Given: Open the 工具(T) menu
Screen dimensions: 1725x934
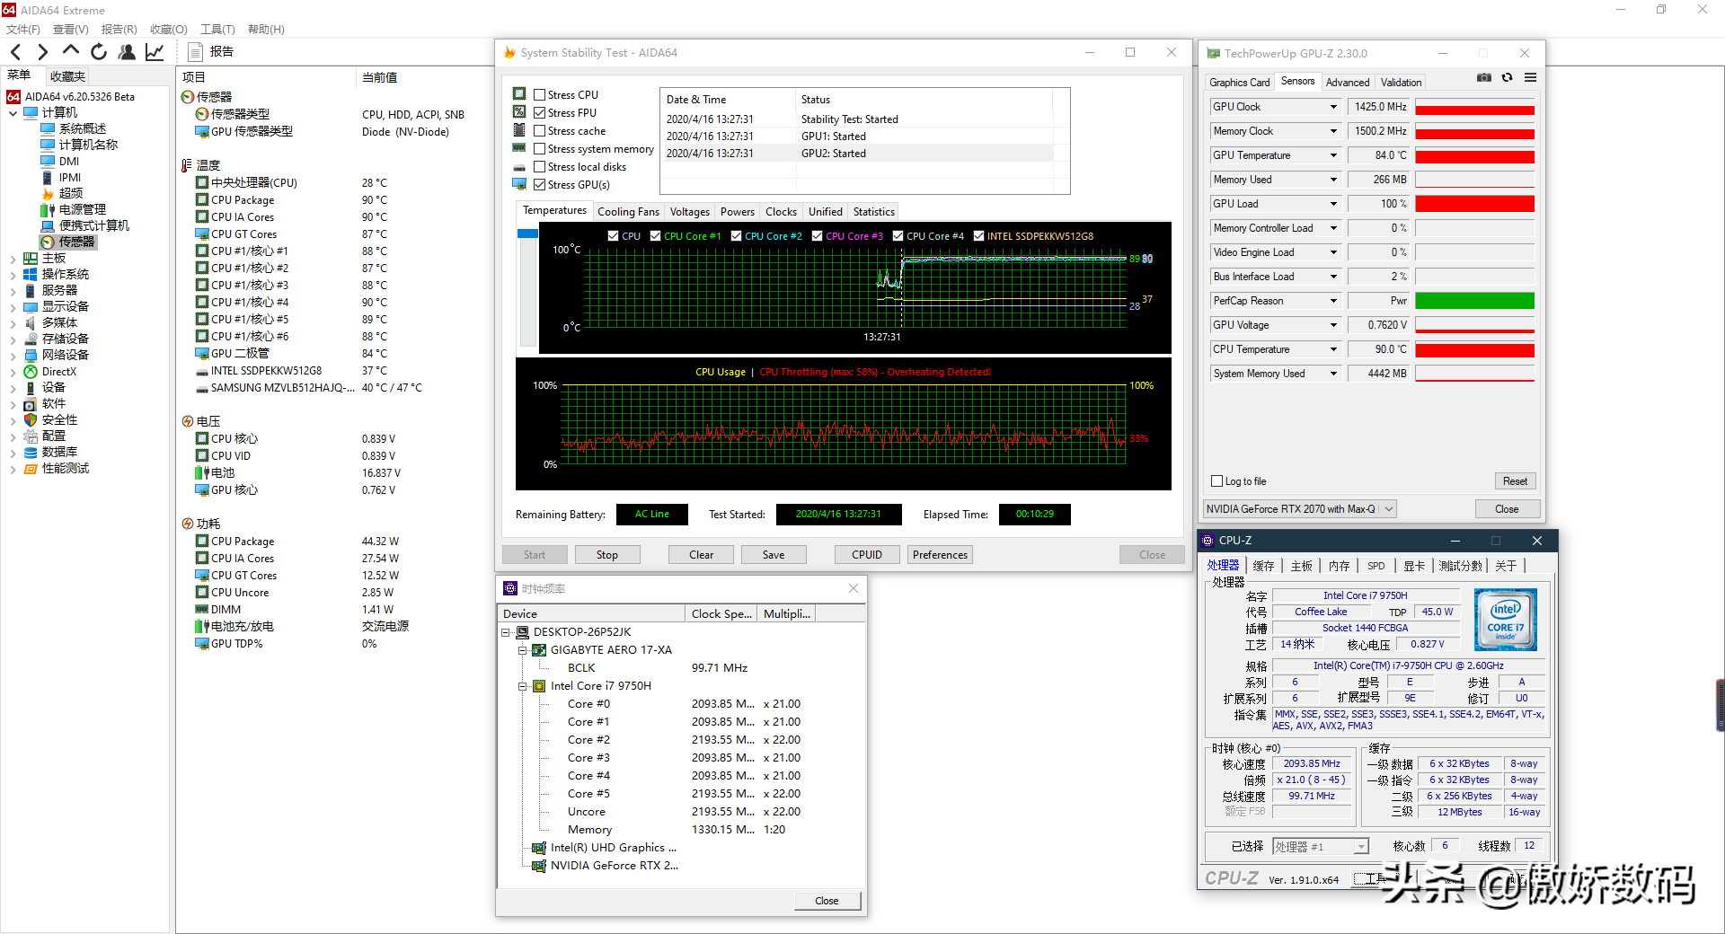Looking at the screenshot, I should (x=217, y=30).
